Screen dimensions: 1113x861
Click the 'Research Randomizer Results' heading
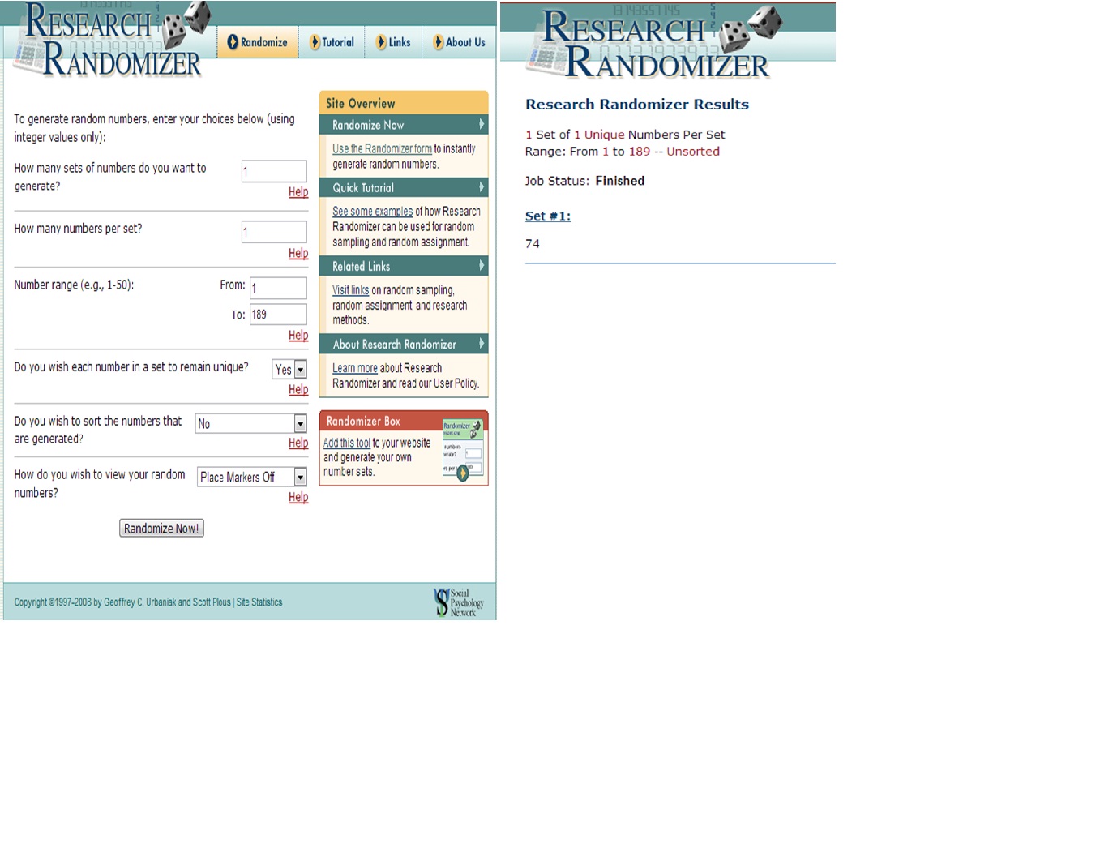pyautogui.click(x=637, y=104)
